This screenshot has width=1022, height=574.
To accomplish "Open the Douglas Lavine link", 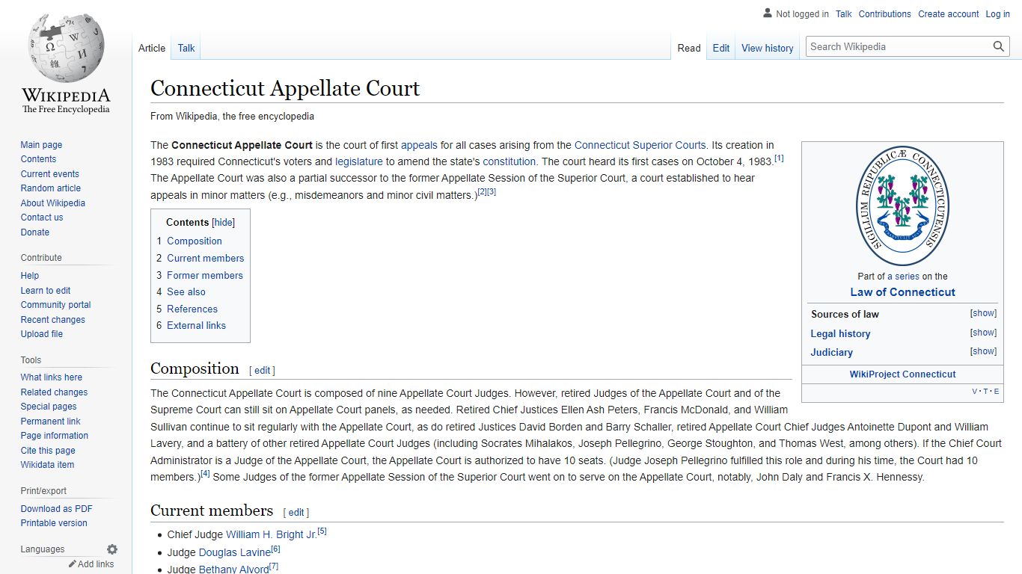I will (x=235, y=552).
